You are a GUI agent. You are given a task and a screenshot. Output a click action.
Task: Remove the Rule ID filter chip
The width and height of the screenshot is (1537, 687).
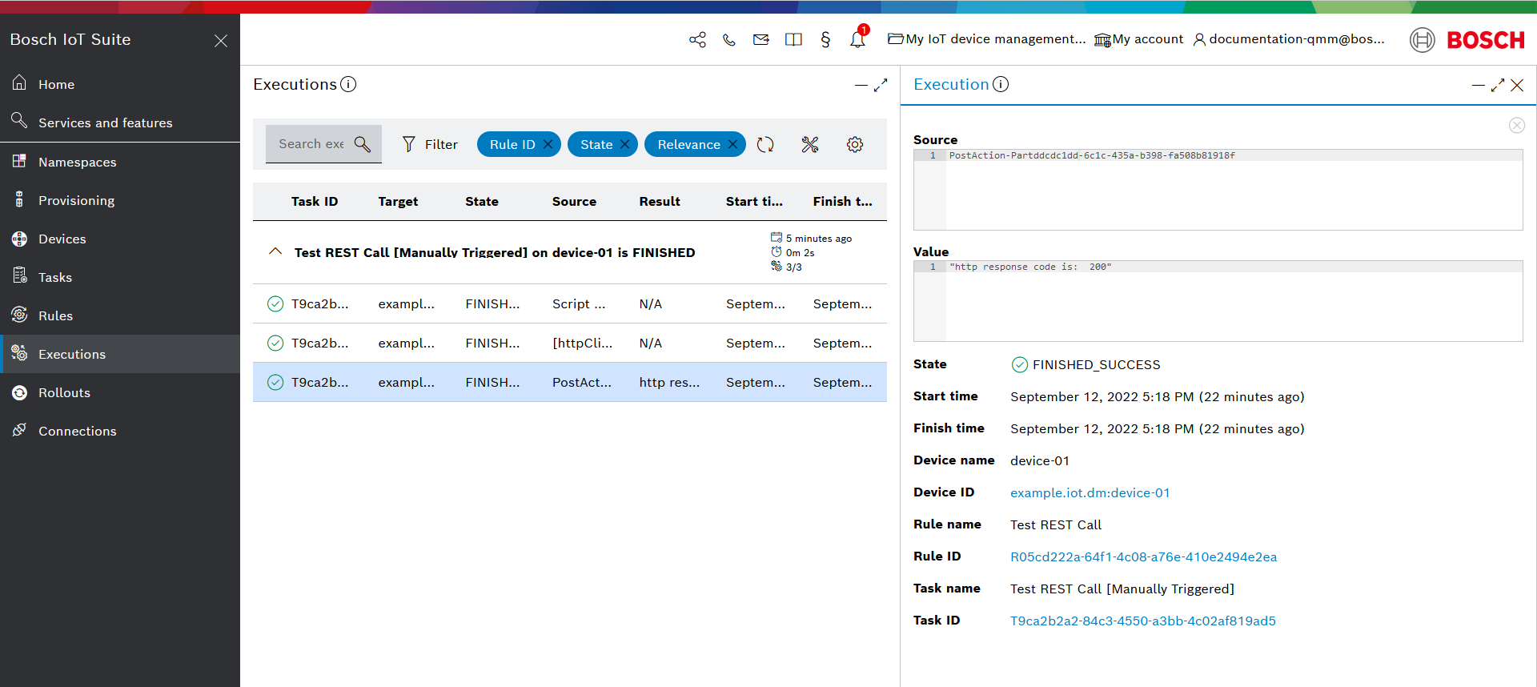pos(548,144)
